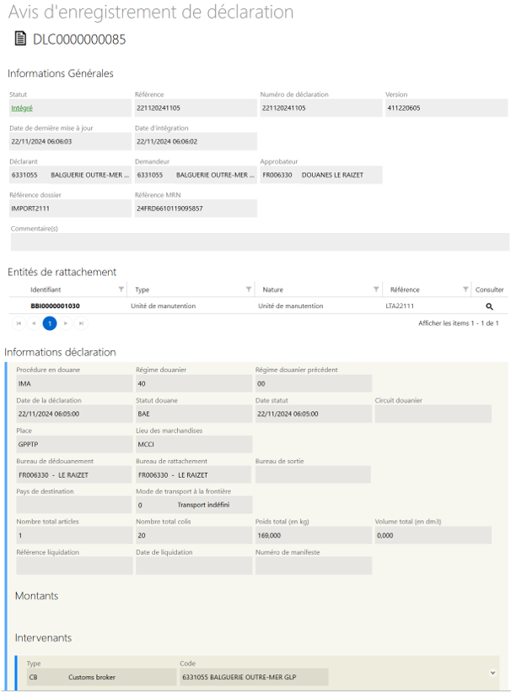Expand the Customs broker intervenant row
The height and width of the screenshot is (693, 516).
point(492,673)
